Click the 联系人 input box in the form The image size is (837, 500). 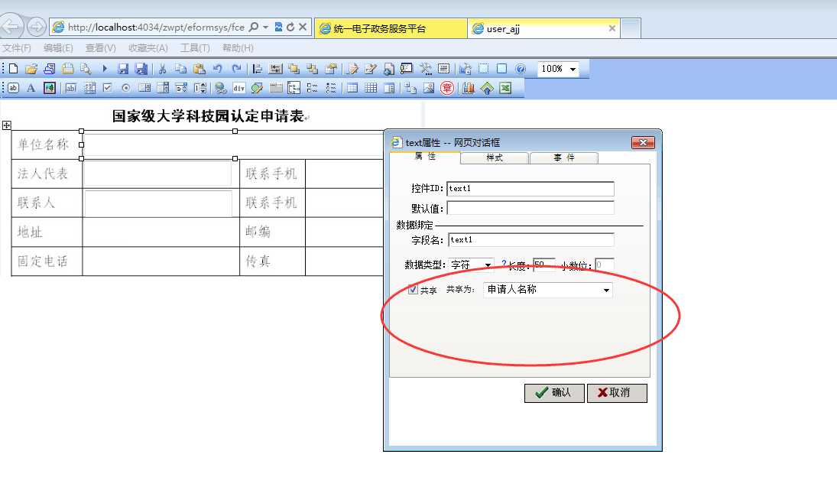point(158,203)
